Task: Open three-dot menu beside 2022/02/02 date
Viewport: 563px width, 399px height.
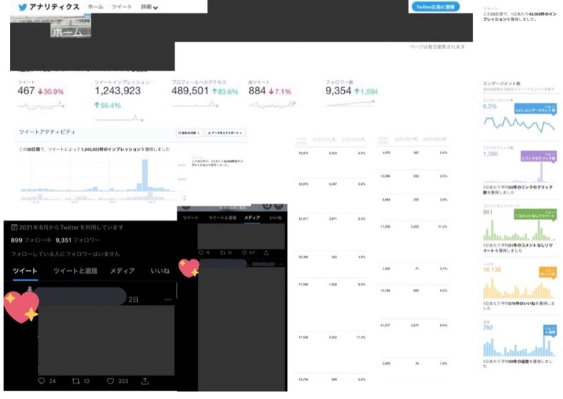Action: coord(280,264)
